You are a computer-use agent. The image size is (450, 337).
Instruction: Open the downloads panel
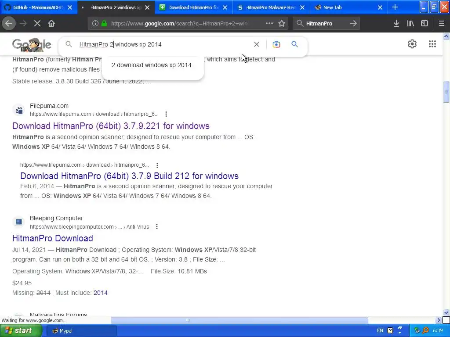pyautogui.click(x=396, y=24)
